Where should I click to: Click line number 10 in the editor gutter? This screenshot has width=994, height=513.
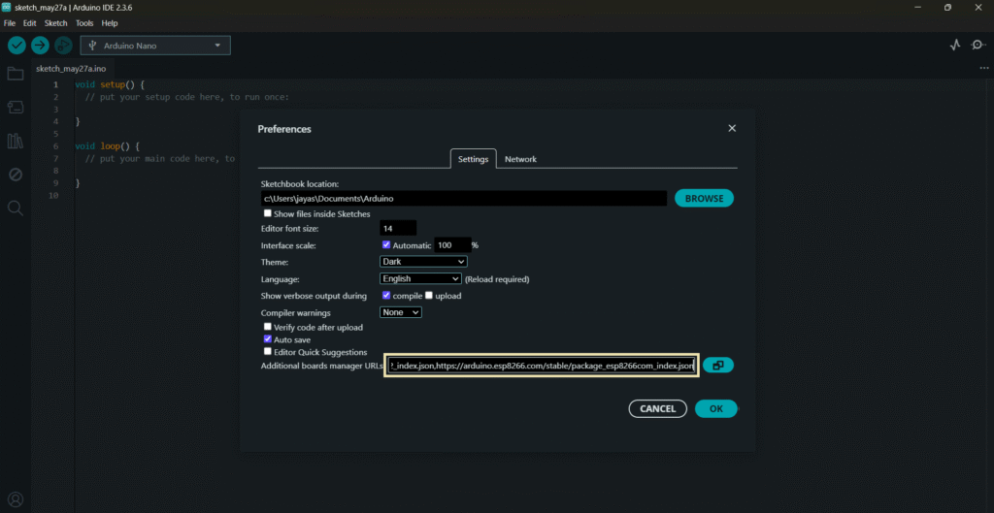click(53, 196)
